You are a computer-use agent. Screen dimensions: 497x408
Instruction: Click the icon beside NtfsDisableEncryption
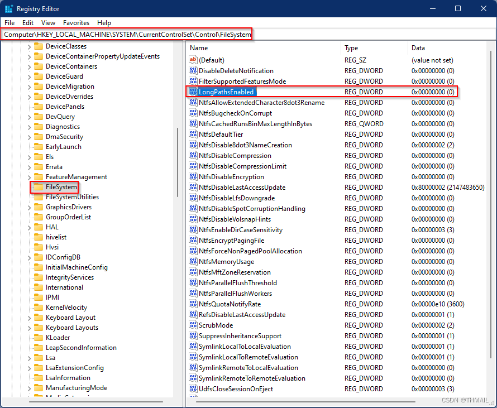click(x=193, y=177)
